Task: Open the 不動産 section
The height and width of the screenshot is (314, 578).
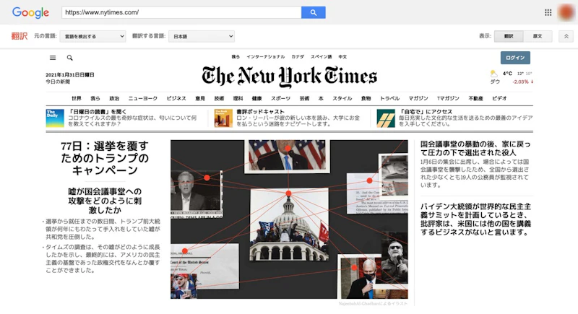Action: pos(475,98)
